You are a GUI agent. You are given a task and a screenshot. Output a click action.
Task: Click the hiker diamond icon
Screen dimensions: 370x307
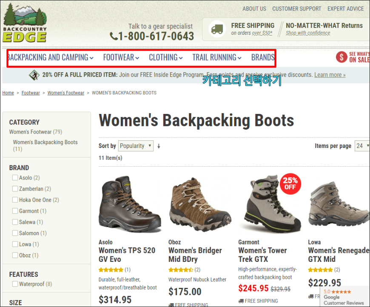(x=34, y=75)
